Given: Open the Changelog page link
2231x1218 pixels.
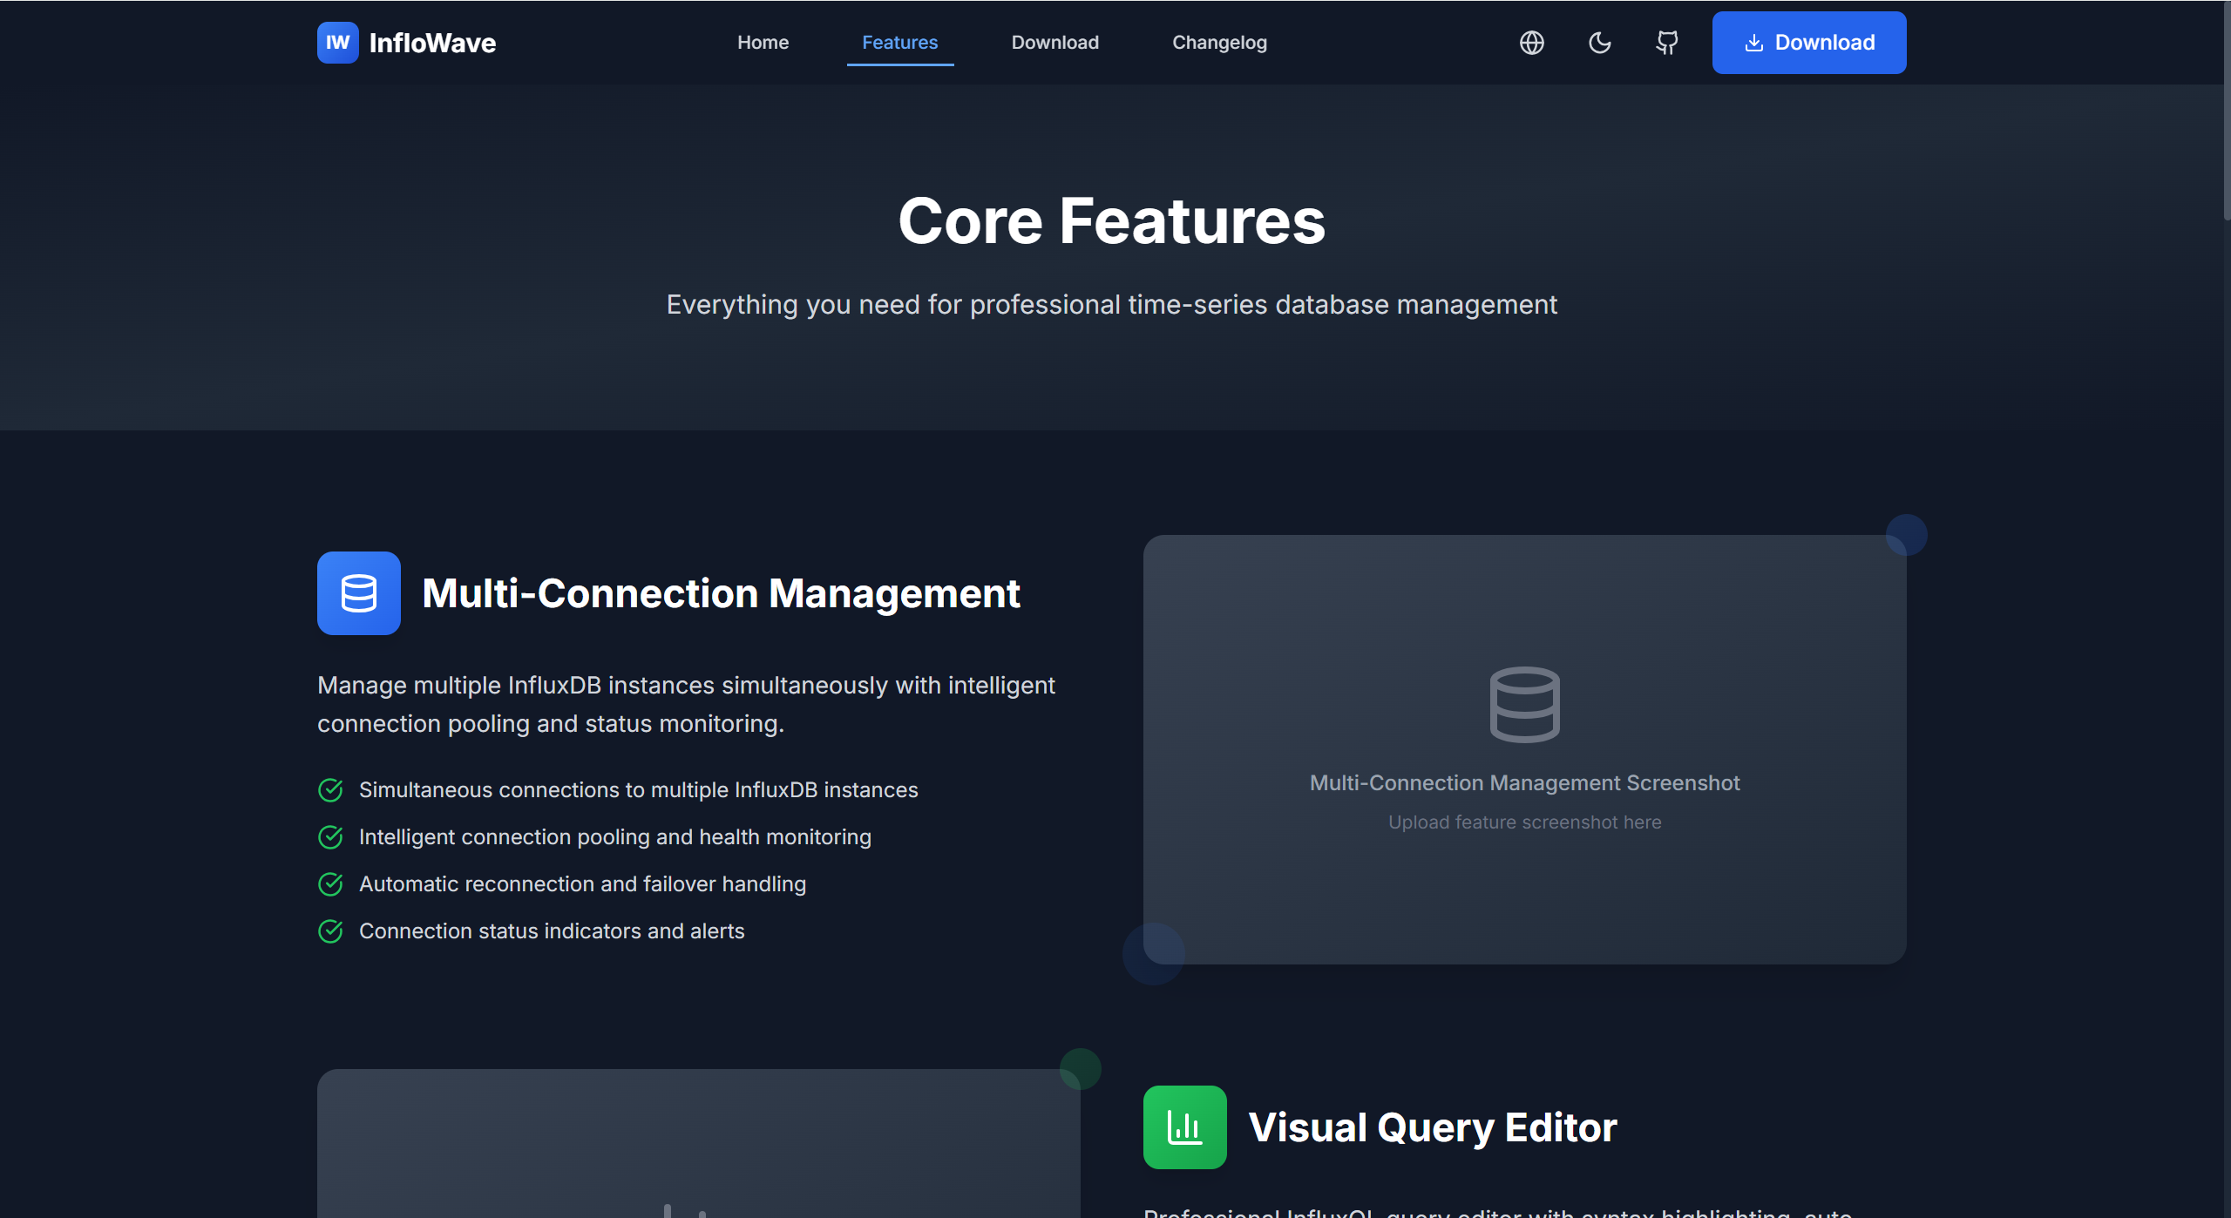Looking at the screenshot, I should 1218,43.
